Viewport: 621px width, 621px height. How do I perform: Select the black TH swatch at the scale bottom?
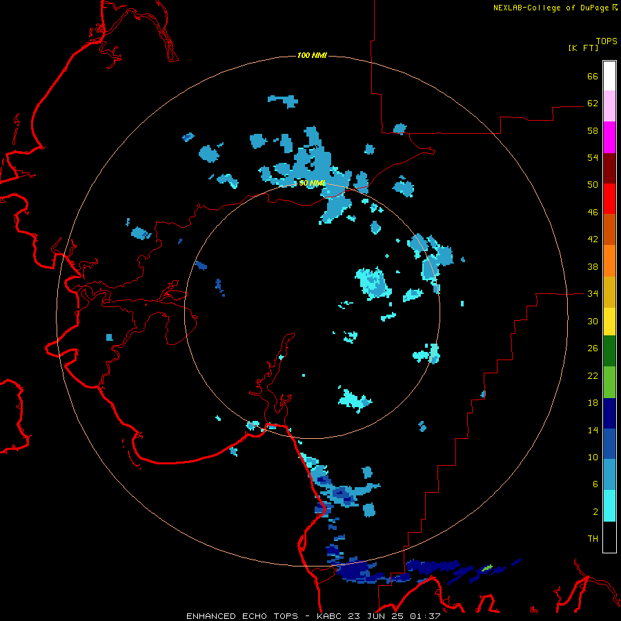[609, 537]
